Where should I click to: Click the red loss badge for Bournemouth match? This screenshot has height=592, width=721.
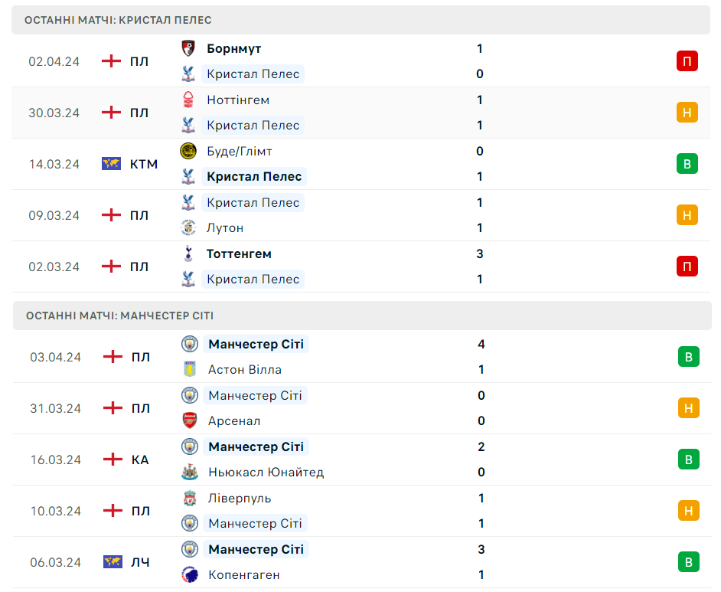687,61
